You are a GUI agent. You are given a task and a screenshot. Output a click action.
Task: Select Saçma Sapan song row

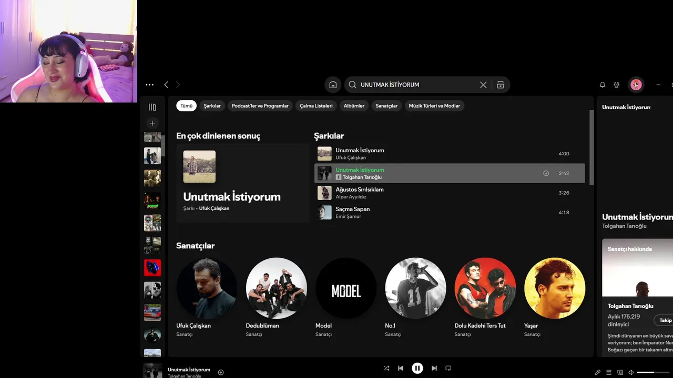click(450, 212)
